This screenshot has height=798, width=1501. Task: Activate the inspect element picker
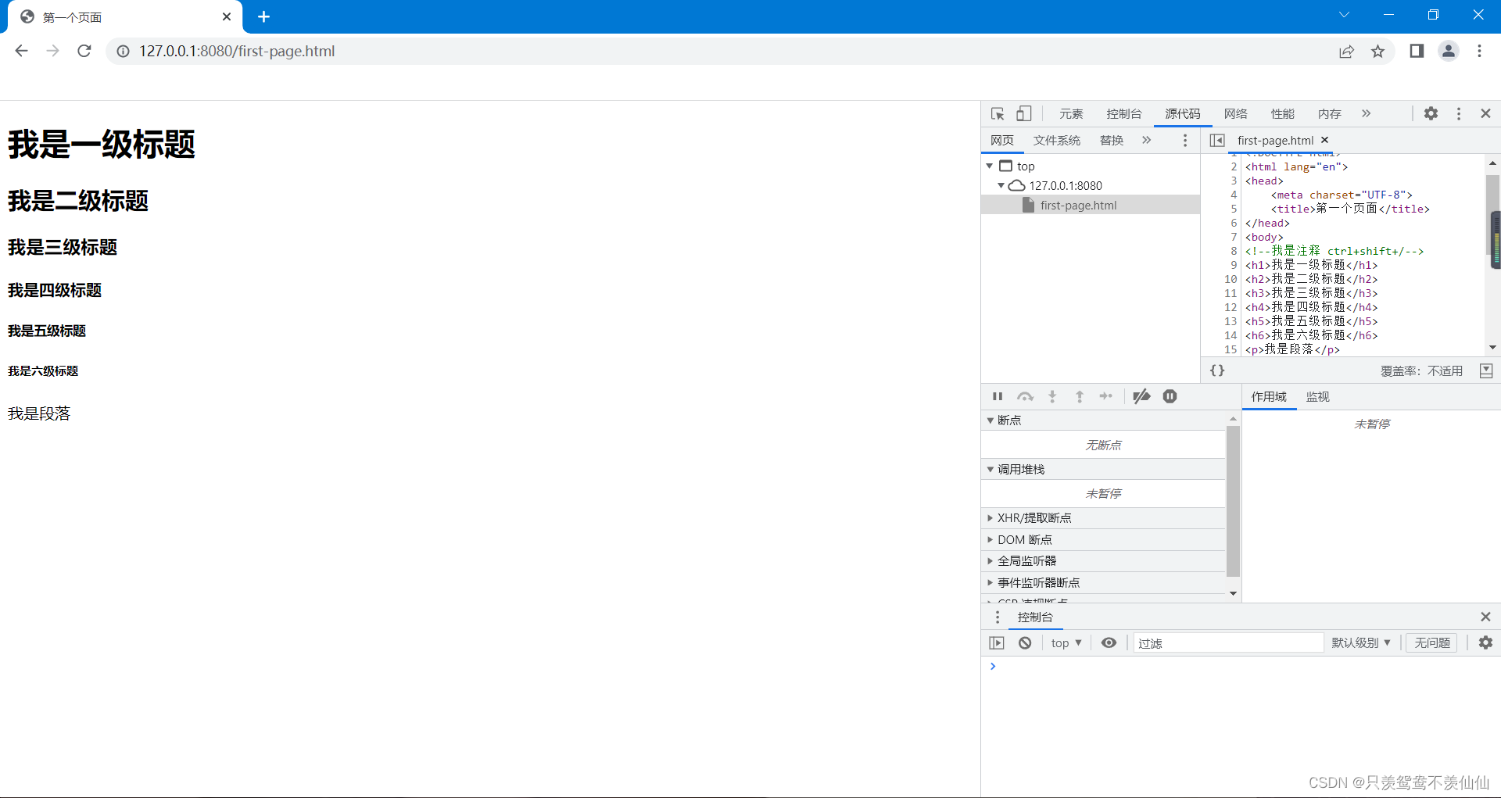point(998,113)
